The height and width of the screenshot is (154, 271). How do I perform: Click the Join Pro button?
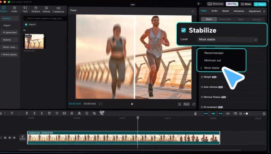pyautogui.click(x=232, y=4)
